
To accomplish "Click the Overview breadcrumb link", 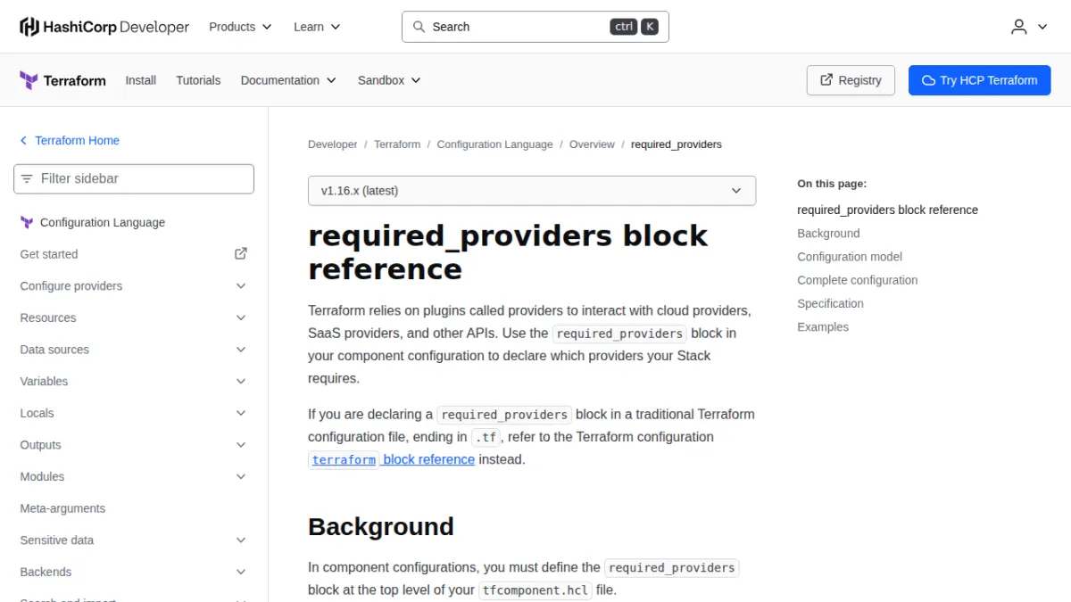I will point(592,144).
